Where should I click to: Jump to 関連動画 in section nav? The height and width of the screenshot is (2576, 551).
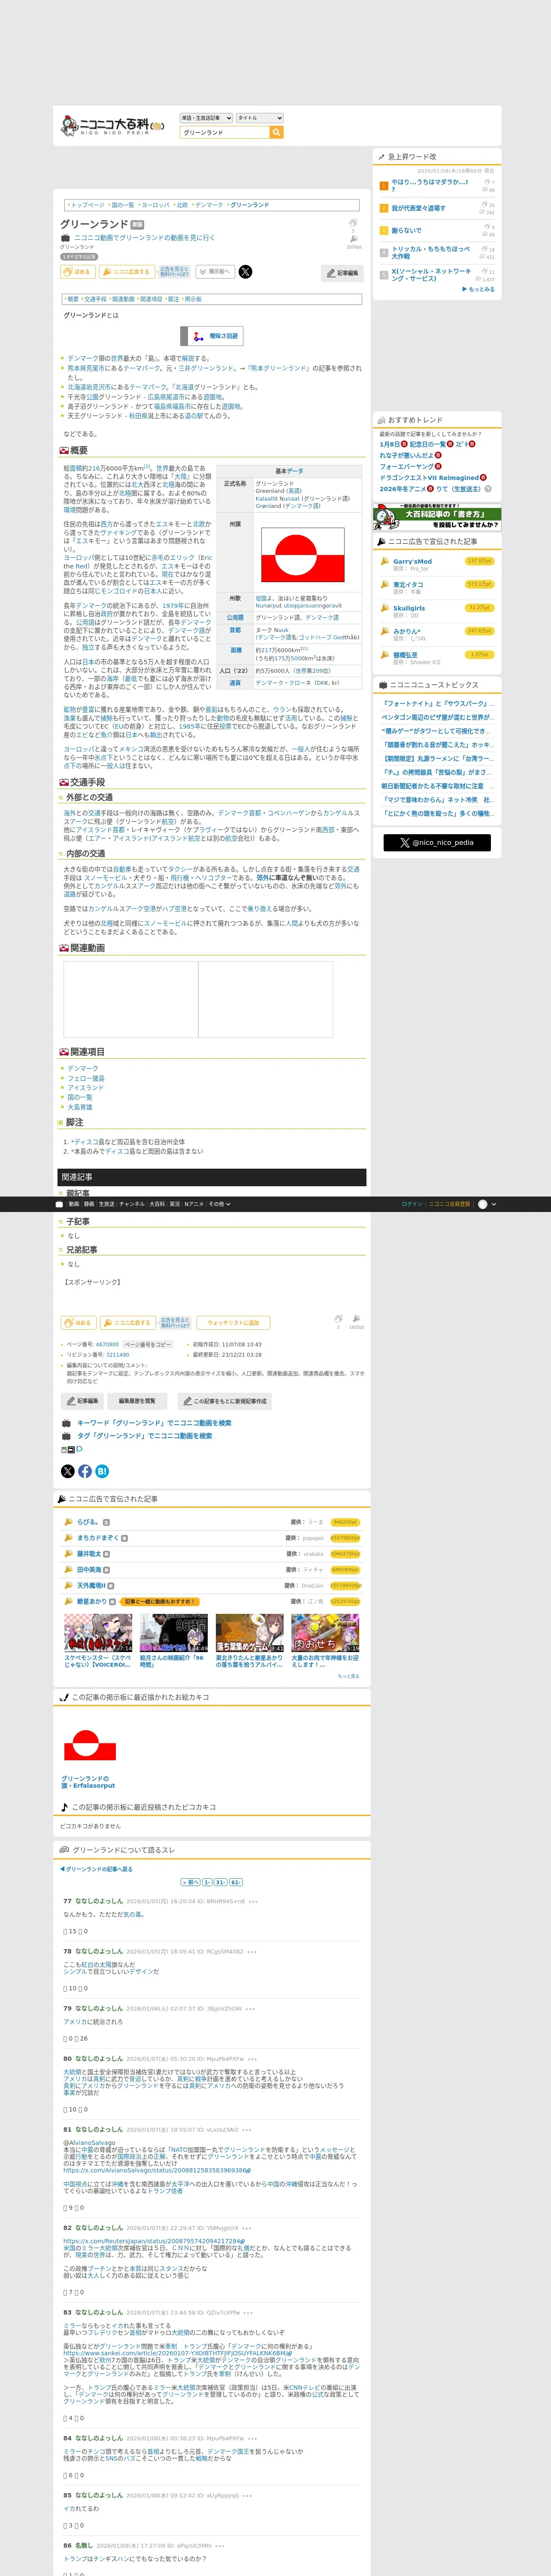click(123, 299)
